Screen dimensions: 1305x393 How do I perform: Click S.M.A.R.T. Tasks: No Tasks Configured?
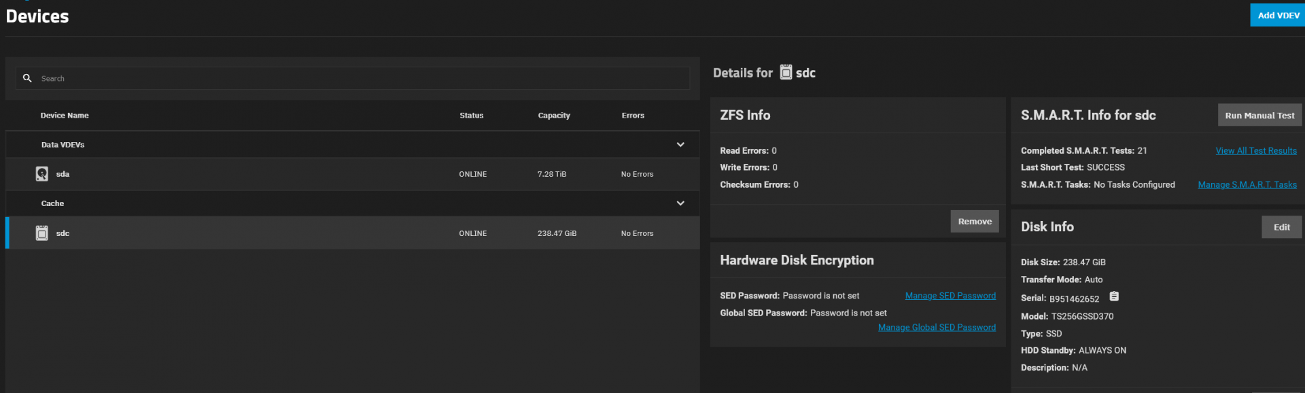1098,185
